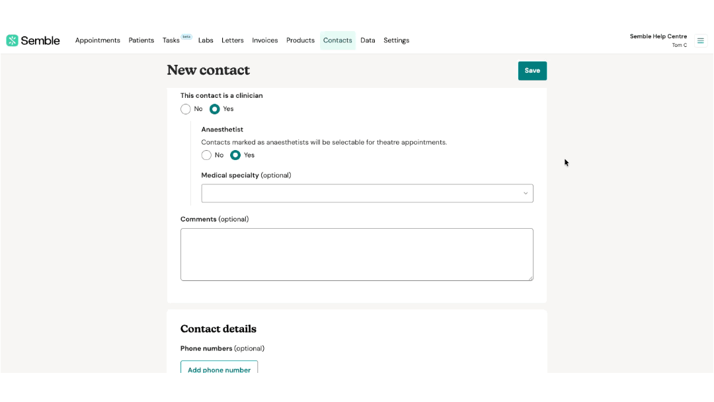Viewport: 714px width, 402px height.
Task: Click the Medical specialty chevron arrow
Action: pos(526,193)
